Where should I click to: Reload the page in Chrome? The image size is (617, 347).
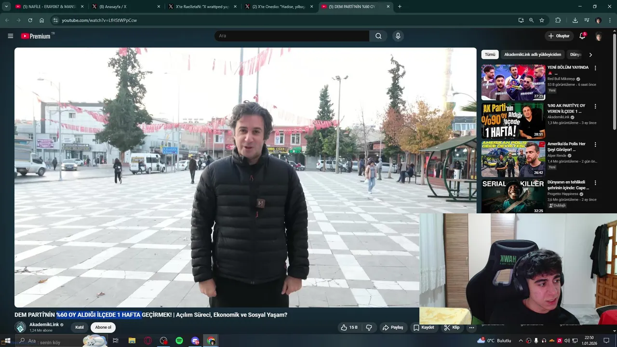30,20
